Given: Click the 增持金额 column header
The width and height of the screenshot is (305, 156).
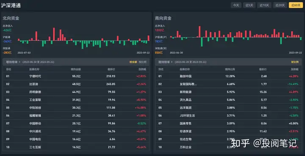Looking at the screenshot, I should point(76,69).
